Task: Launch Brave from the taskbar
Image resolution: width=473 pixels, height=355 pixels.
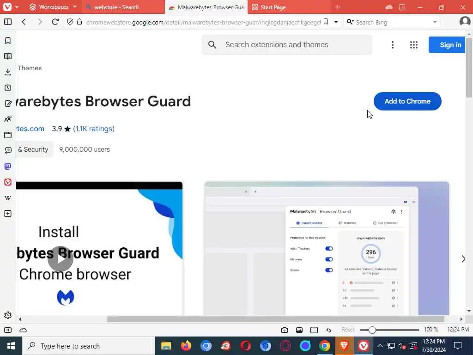Action: [x=344, y=346]
